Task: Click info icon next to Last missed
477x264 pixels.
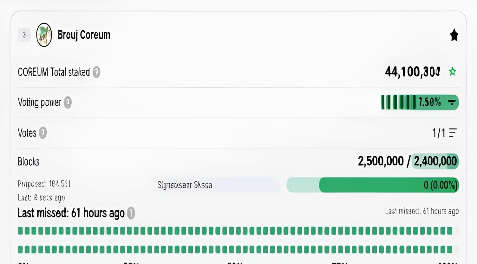Action: tap(131, 213)
